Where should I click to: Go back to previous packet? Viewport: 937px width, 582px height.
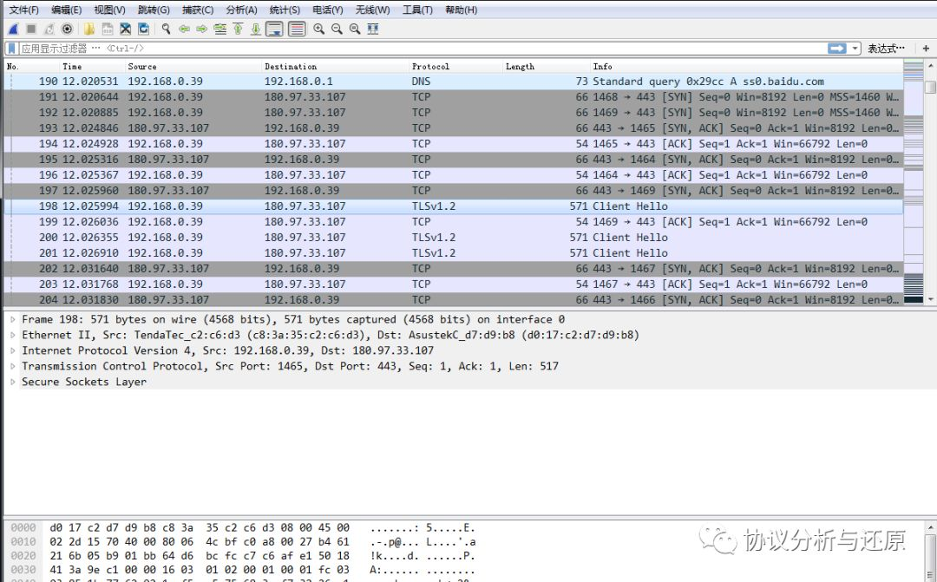[x=184, y=29]
